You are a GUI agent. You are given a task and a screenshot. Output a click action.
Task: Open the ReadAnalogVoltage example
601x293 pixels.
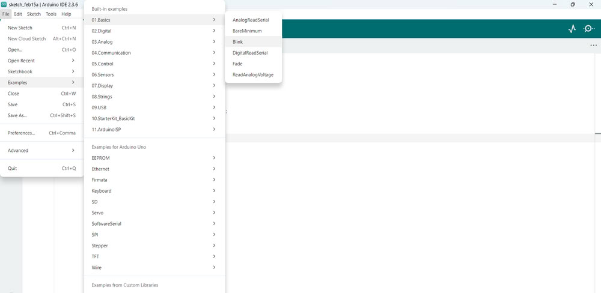pyautogui.click(x=254, y=74)
